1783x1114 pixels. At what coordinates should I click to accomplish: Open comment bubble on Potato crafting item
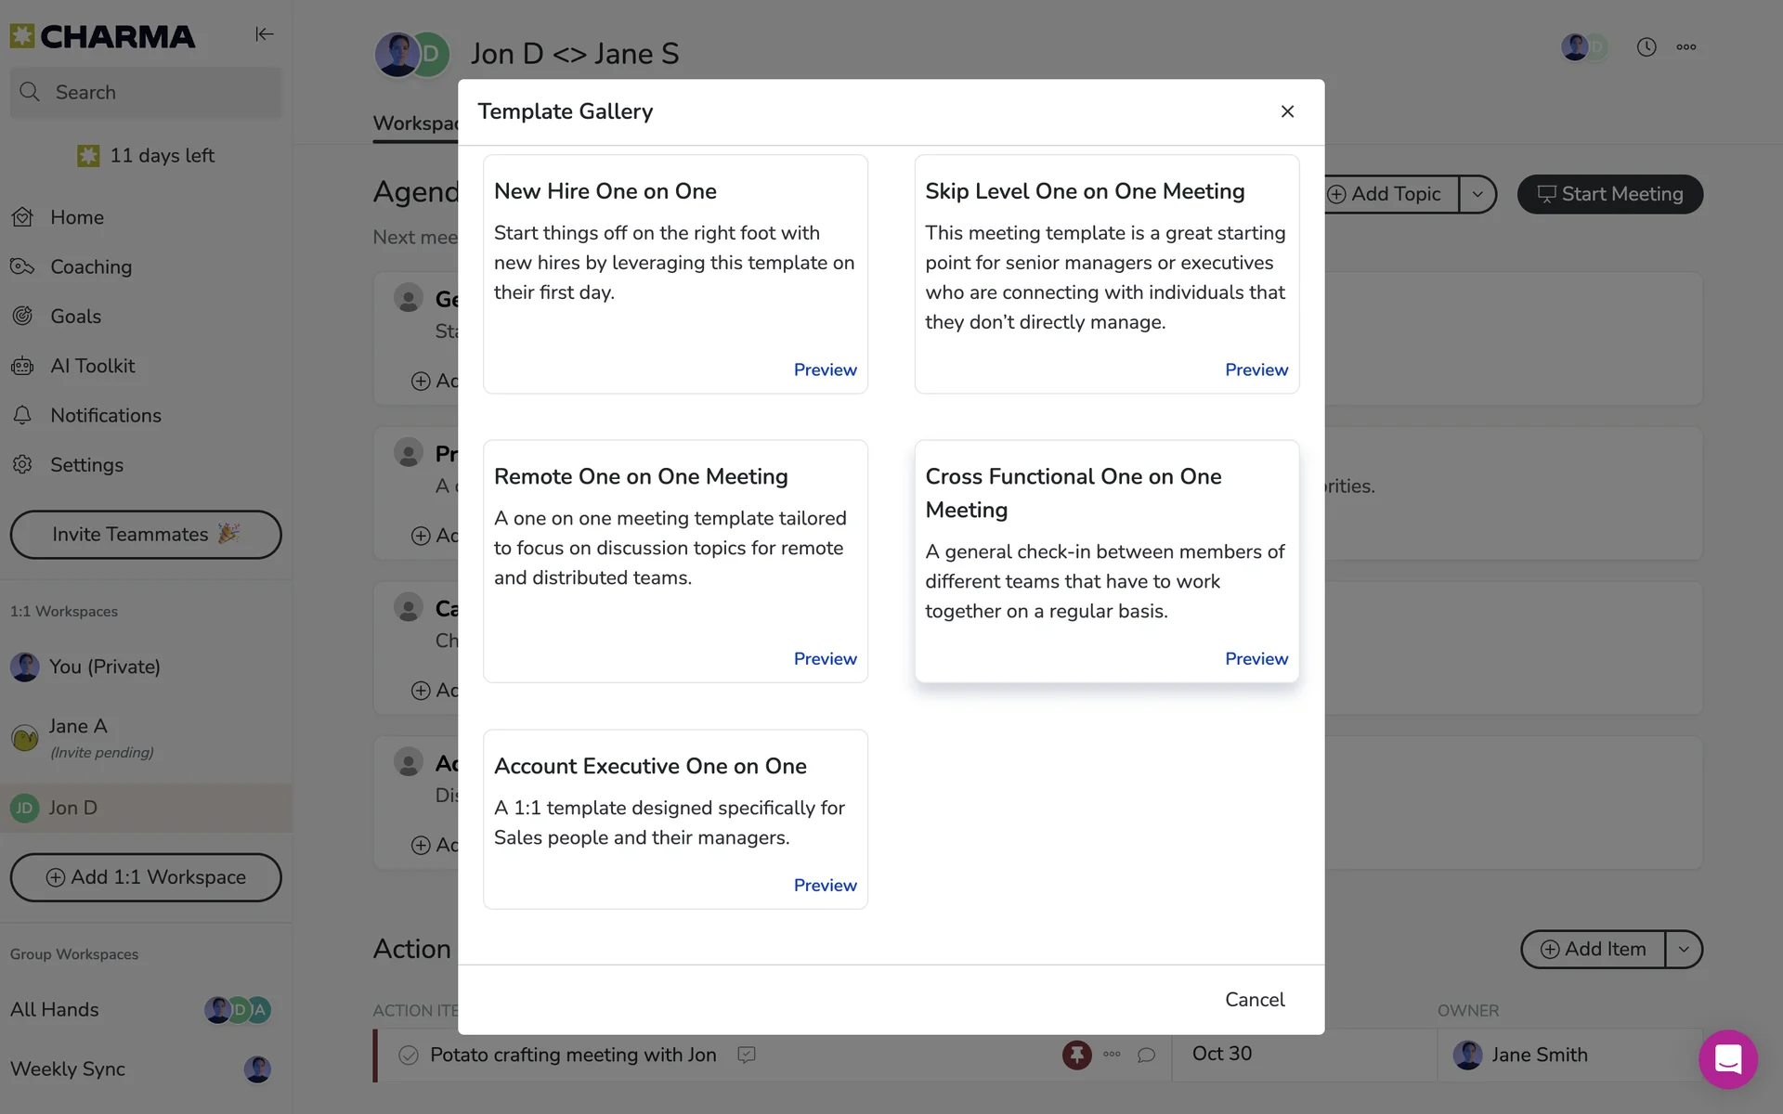(x=1146, y=1056)
